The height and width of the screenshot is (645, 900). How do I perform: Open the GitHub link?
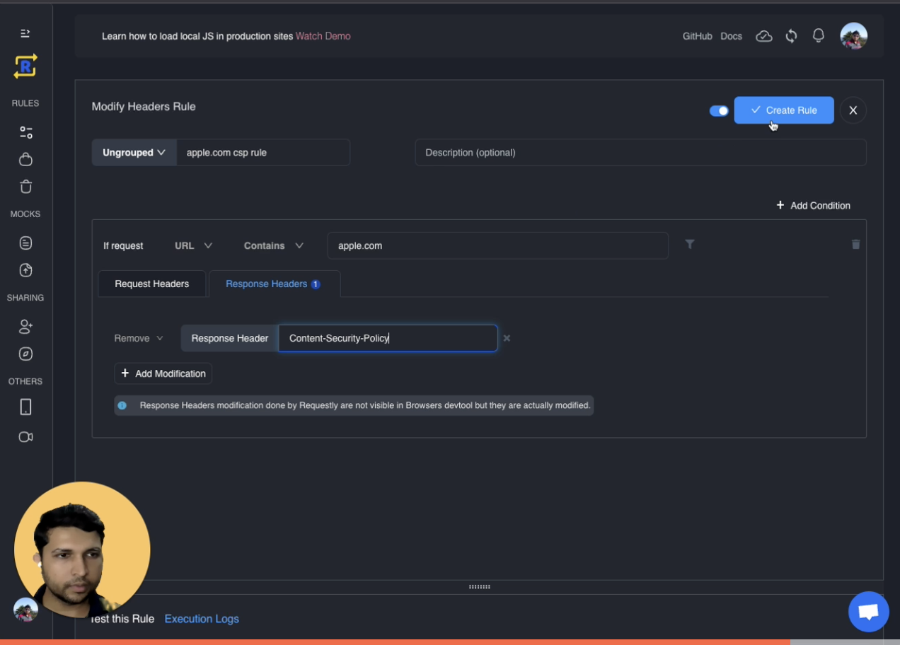tap(697, 36)
